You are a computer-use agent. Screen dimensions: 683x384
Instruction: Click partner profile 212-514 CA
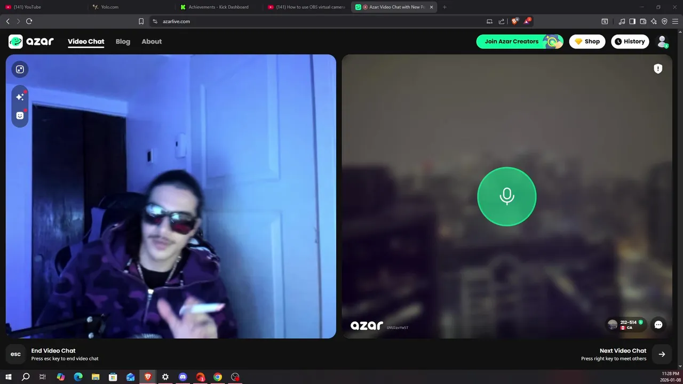[x=625, y=324]
